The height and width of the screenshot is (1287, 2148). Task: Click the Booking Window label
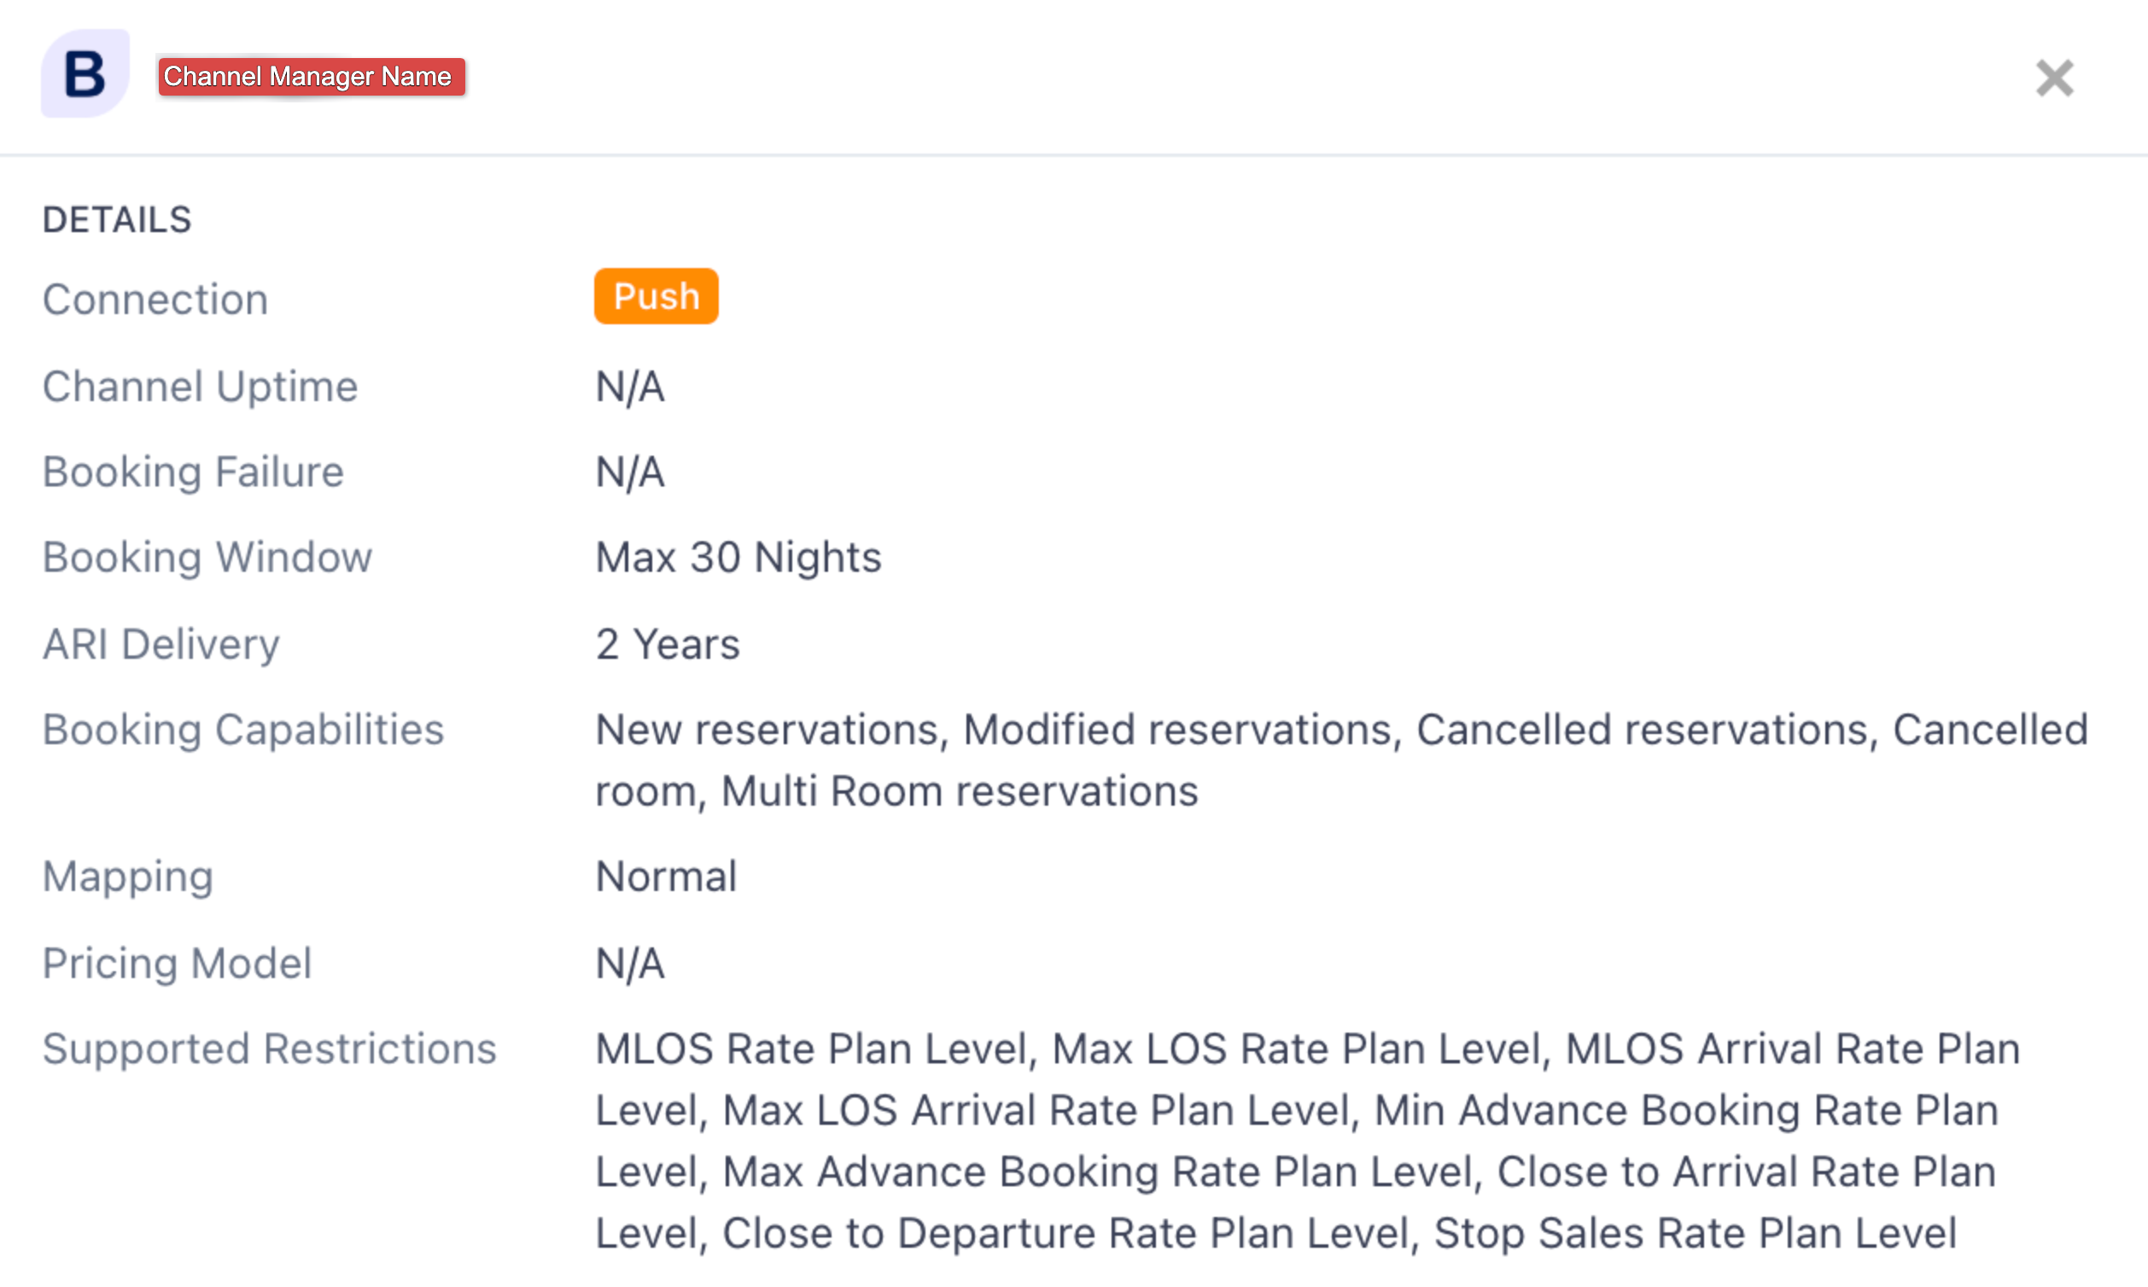coord(207,557)
